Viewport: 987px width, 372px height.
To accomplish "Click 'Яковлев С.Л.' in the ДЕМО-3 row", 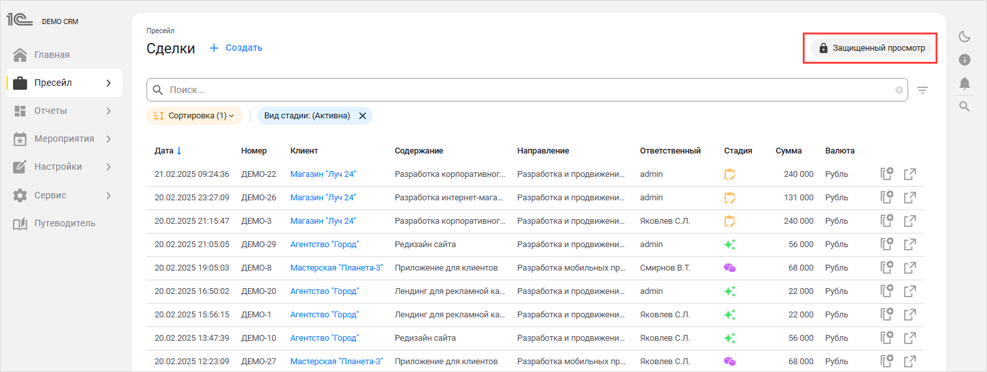I will point(665,221).
